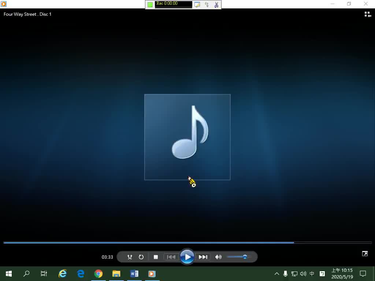Click the volume slider handle

[x=245, y=257]
